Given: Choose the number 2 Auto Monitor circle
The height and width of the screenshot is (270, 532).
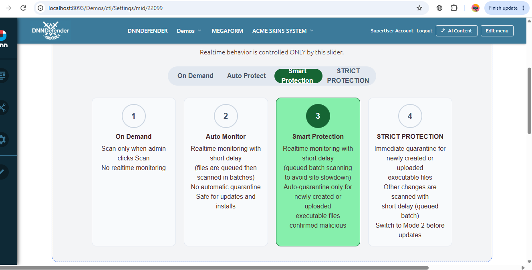Looking at the screenshot, I should coord(226,116).
